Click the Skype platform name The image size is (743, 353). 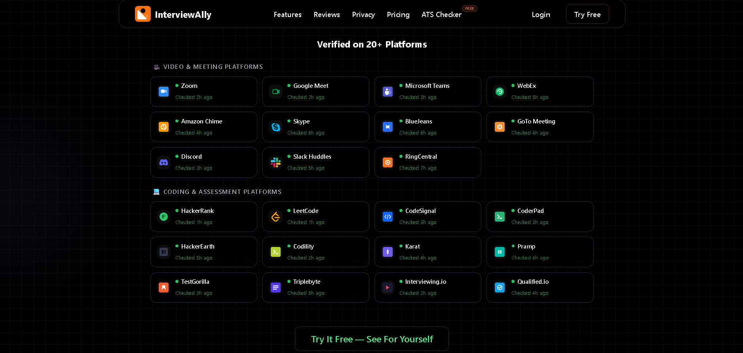click(x=301, y=121)
